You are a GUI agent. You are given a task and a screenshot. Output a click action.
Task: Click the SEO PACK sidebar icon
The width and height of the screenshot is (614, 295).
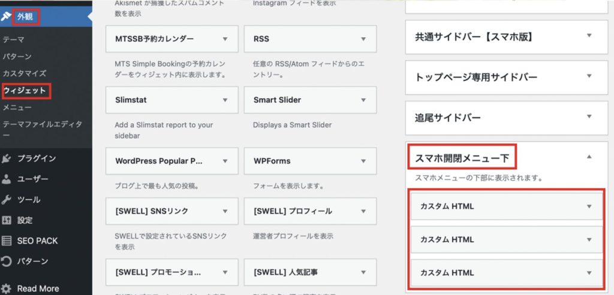click(7, 241)
